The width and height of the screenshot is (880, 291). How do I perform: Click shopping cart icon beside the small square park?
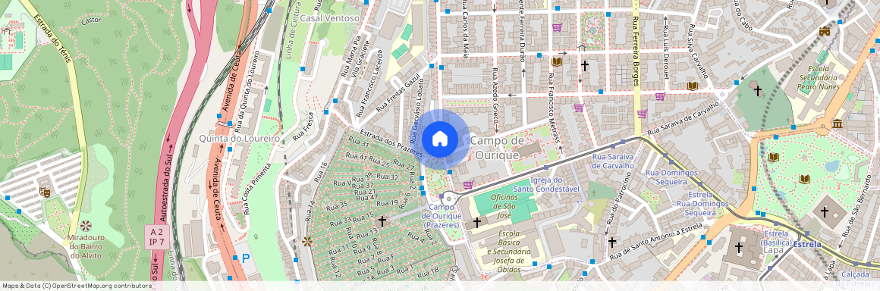(x=557, y=27)
